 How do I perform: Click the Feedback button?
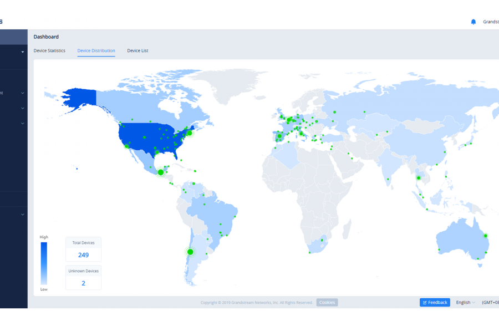435,302
